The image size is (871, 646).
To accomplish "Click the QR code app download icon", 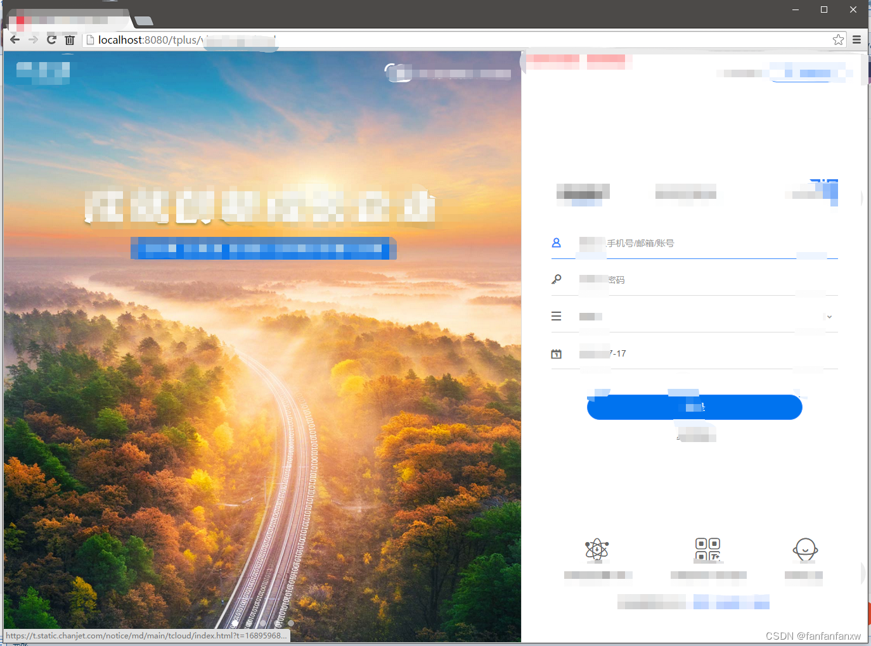I will coord(709,550).
